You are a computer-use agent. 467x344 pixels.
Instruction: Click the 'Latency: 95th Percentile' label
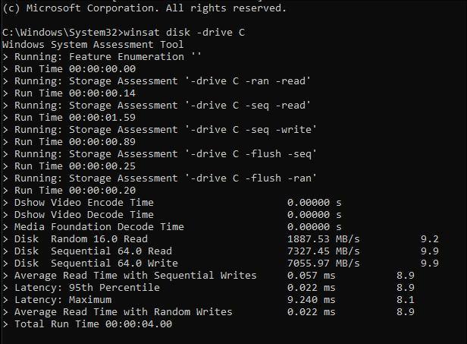click(86, 288)
